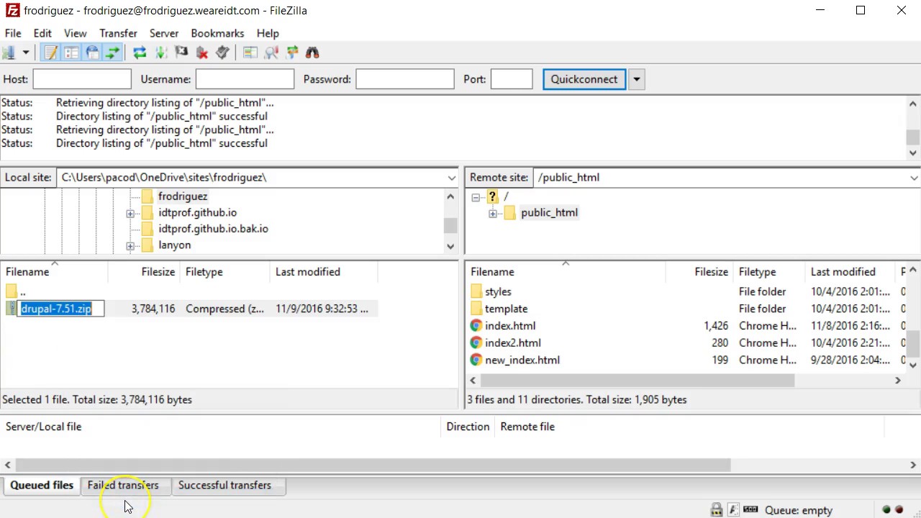Reconnect to the last server
Screen dimensions: 921x518
(x=223, y=53)
